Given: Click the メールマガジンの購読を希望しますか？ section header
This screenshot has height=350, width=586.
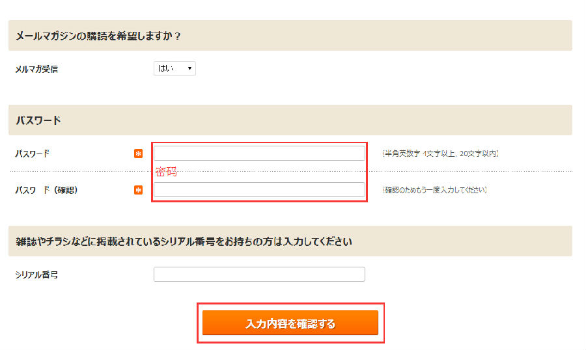Looking at the screenshot, I should tap(98, 36).
